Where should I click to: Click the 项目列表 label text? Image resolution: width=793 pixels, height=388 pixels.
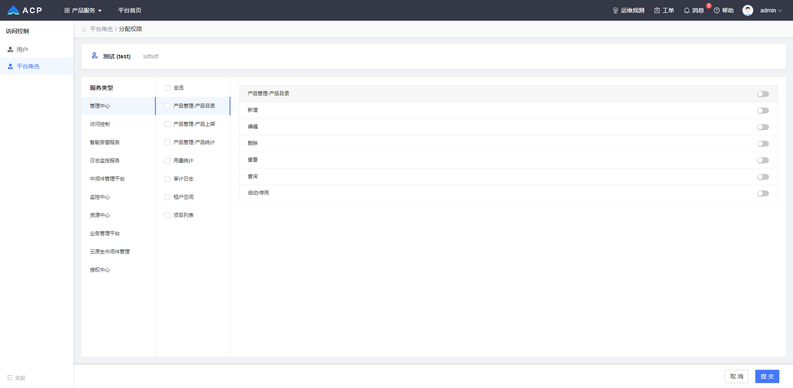pyautogui.click(x=184, y=215)
